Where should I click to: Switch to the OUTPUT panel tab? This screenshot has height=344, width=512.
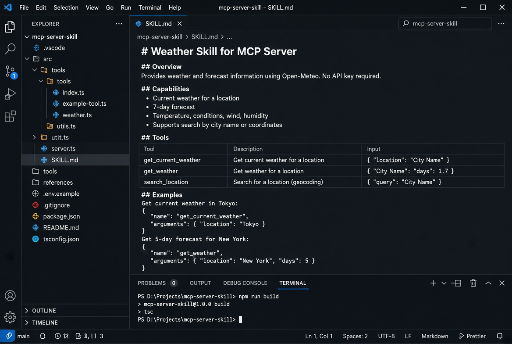pos(200,283)
